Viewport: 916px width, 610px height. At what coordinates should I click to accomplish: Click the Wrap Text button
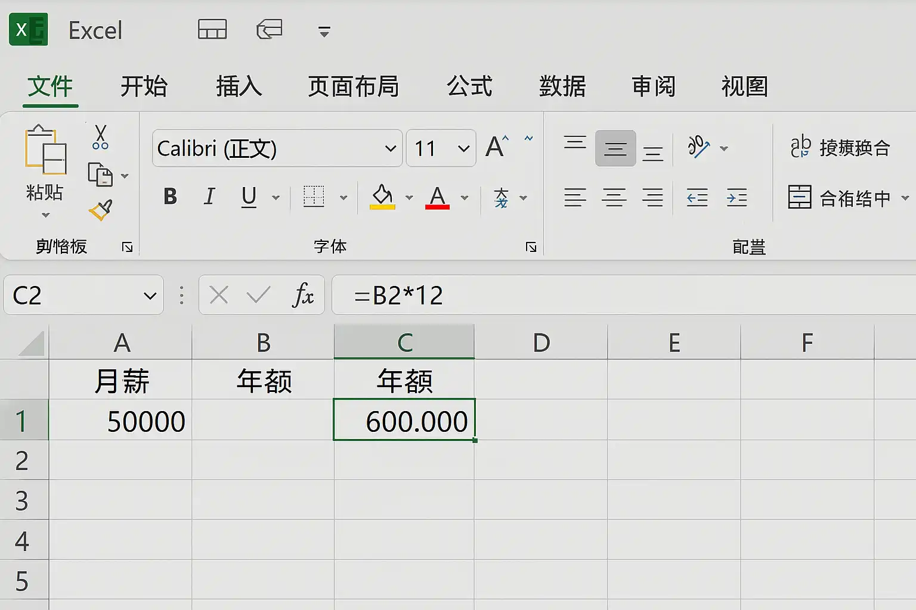840,147
